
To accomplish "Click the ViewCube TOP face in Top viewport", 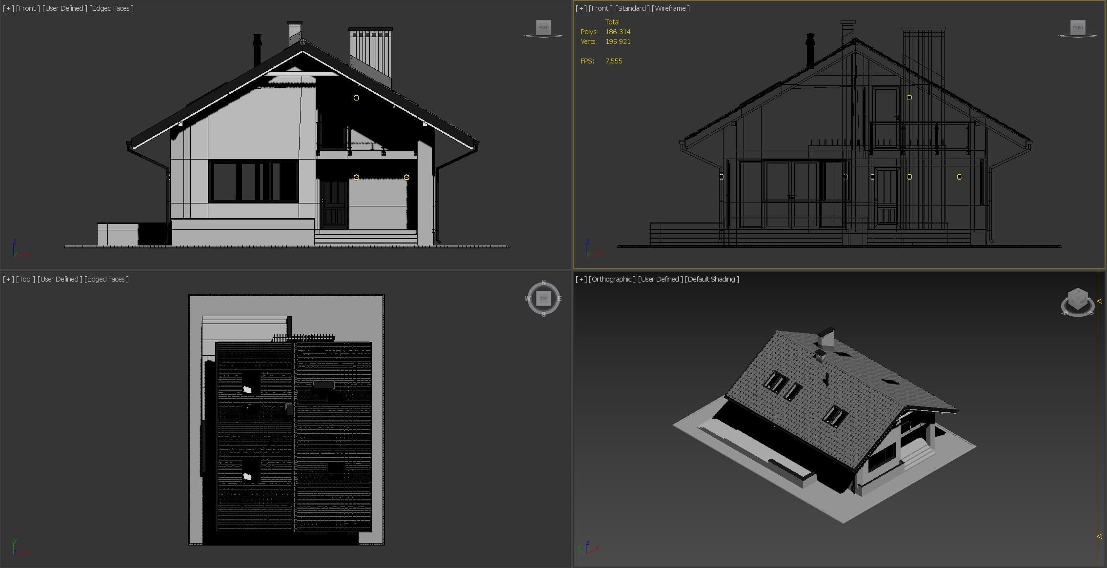I will pos(543,298).
